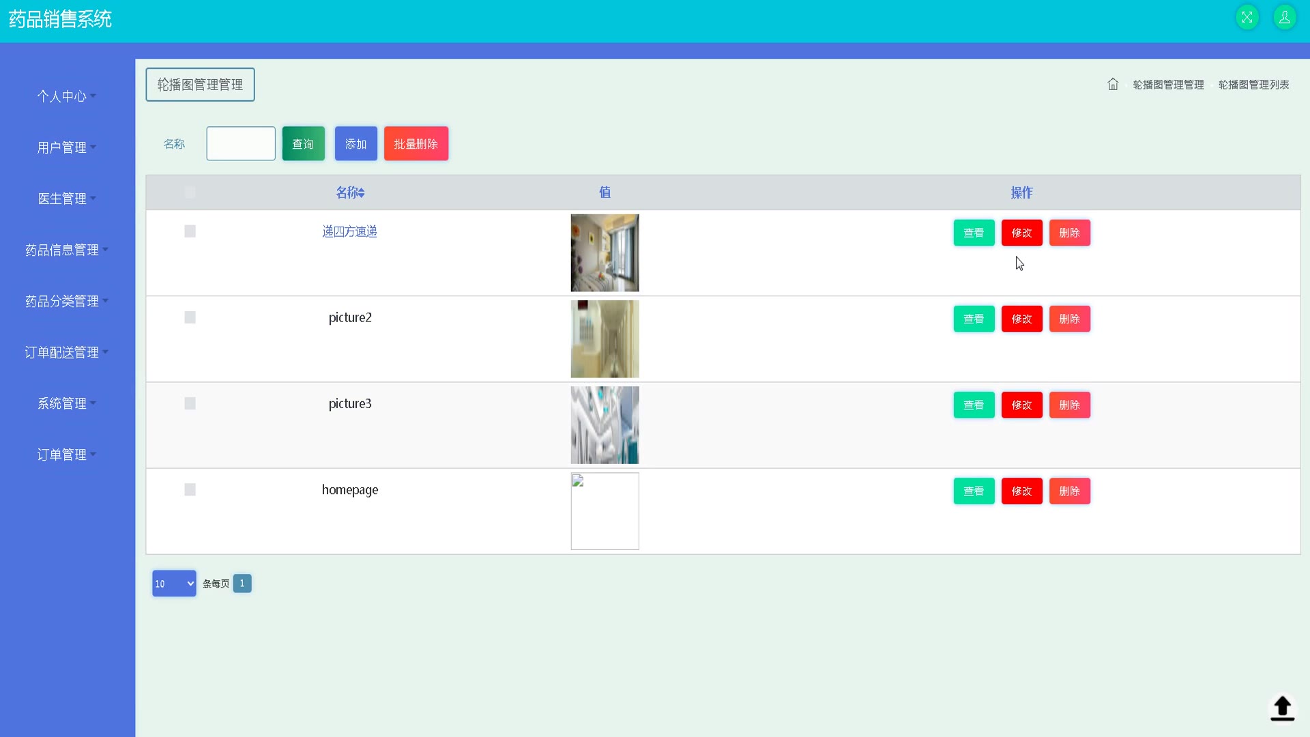Viewport: 1310px width, 737px height.
Task: Toggle fullscreen icon in top bar
Action: coord(1247,18)
